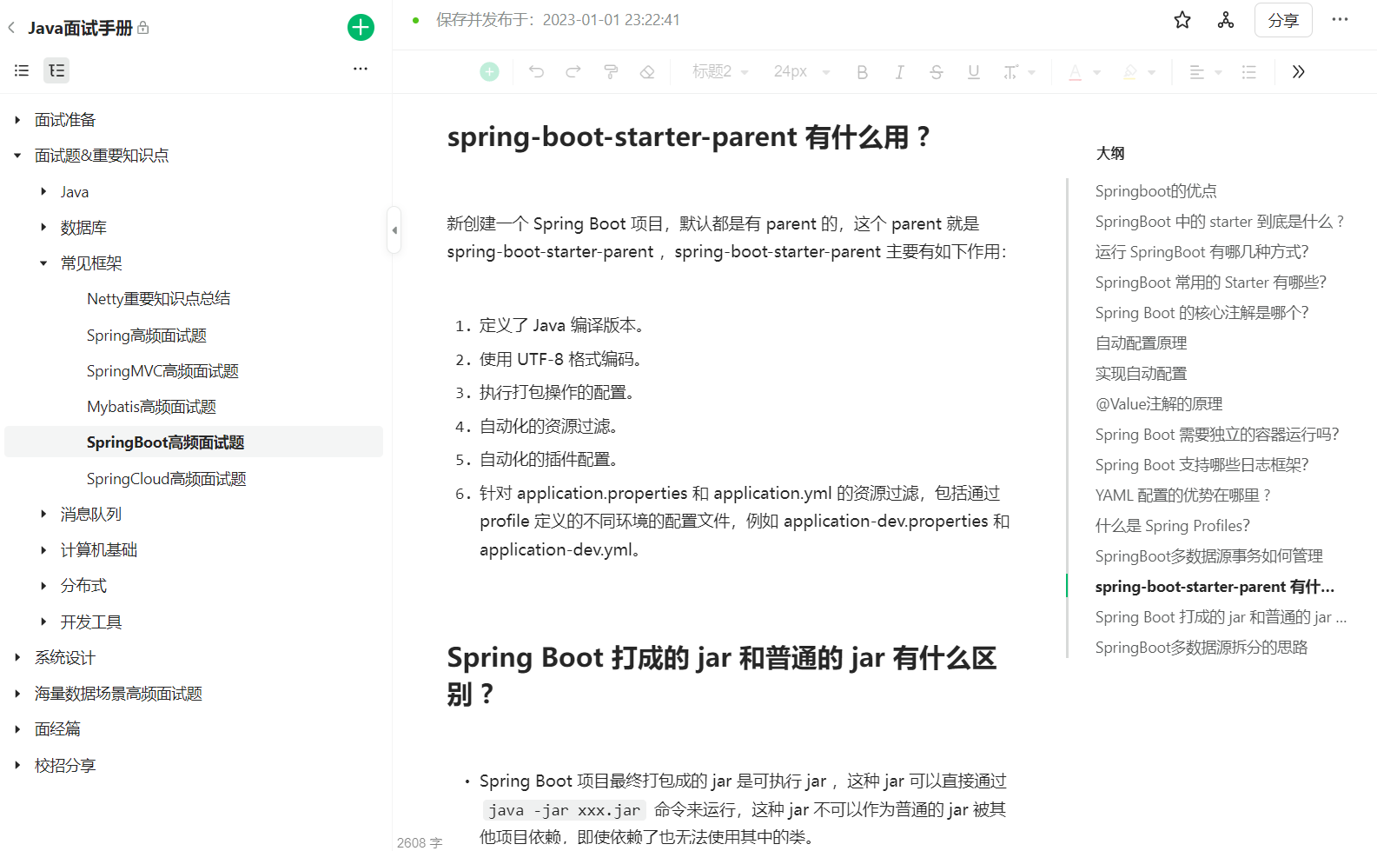This screenshot has width=1377, height=851.
Task: Switch sidebar to tree outline view
Action: [56, 70]
